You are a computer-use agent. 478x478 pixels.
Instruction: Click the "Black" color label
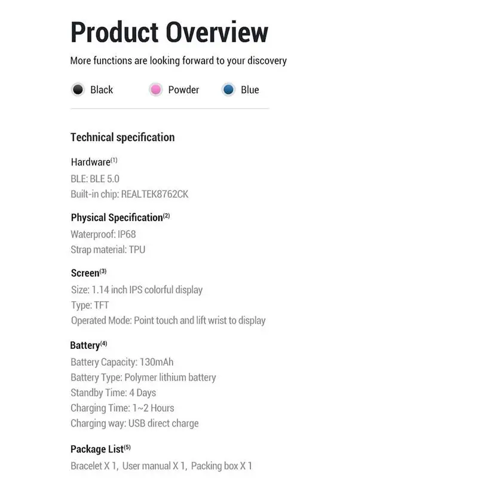[x=102, y=90]
